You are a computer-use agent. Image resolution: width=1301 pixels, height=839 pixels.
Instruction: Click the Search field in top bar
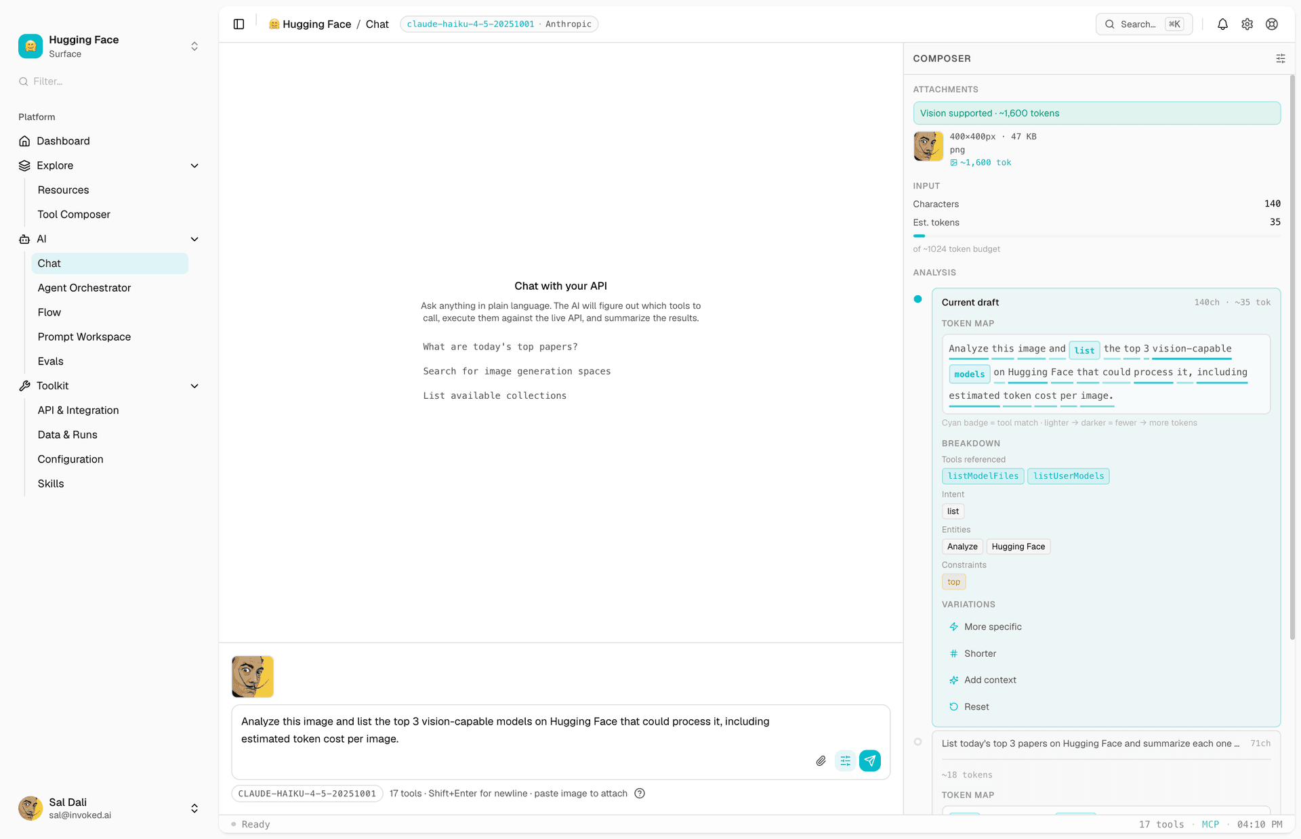1144,24
